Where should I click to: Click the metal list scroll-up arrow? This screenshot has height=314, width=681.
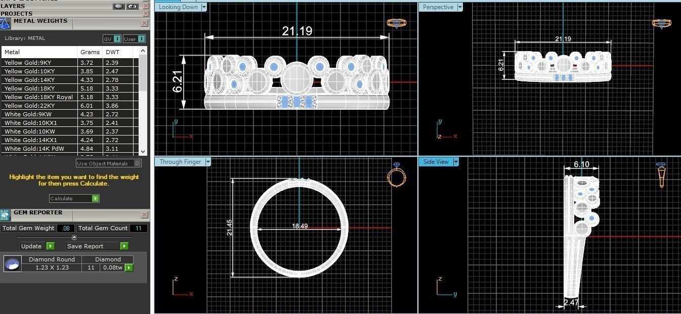pos(143,51)
